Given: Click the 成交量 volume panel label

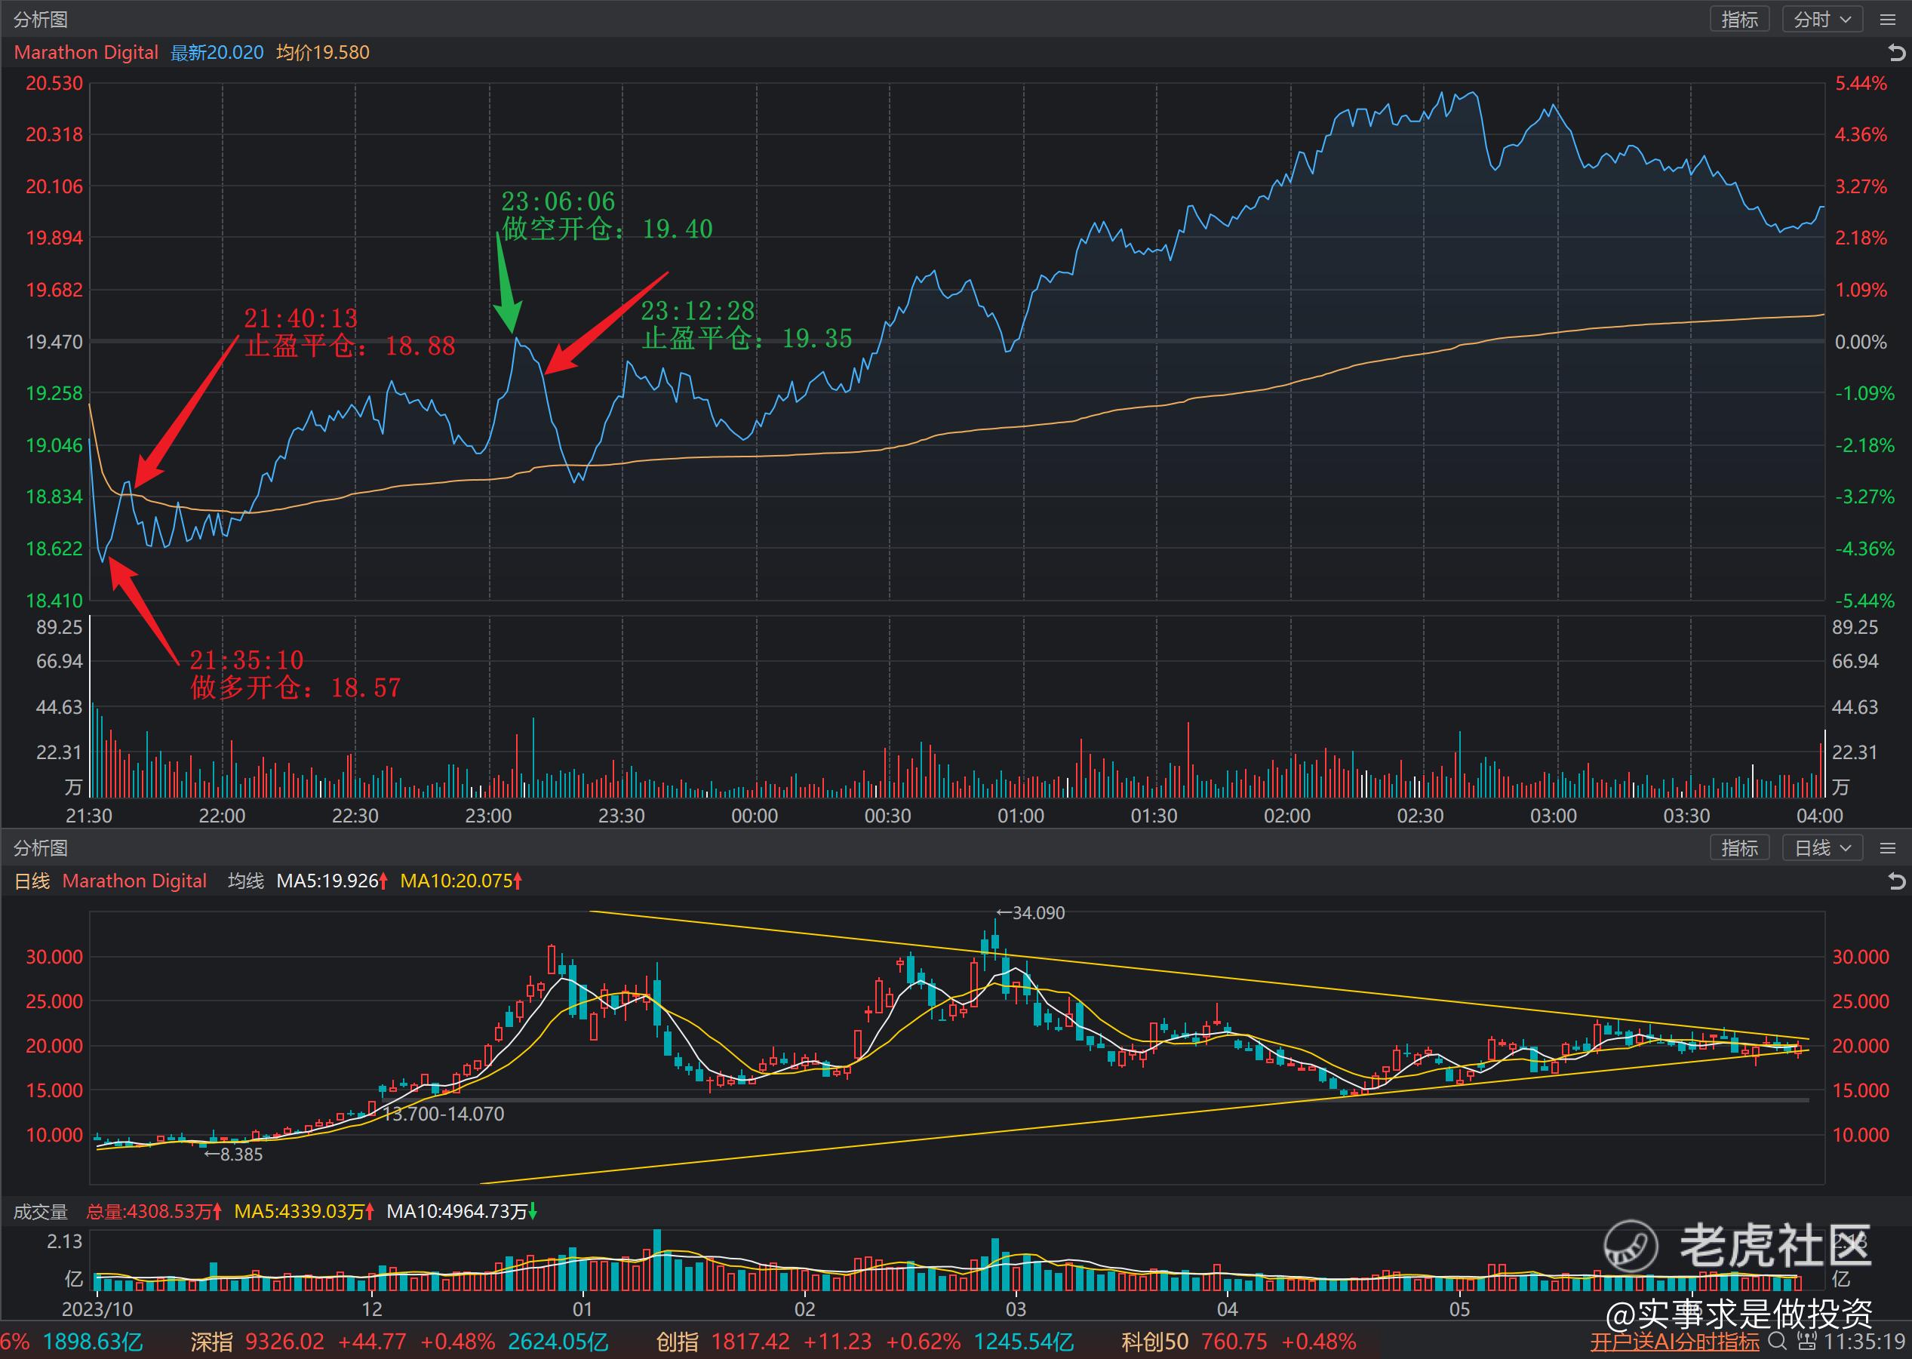Looking at the screenshot, I should click(40, 1212).
